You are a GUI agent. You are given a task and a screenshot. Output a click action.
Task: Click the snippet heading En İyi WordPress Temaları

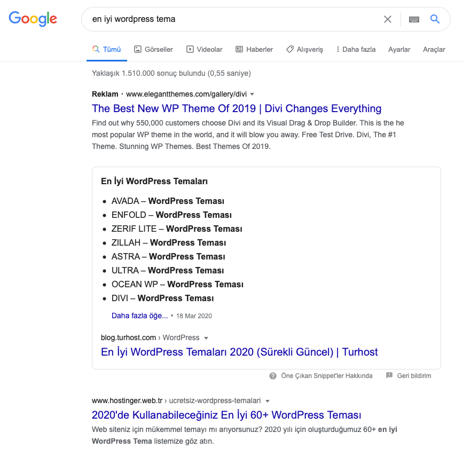[x=154, y=181]
